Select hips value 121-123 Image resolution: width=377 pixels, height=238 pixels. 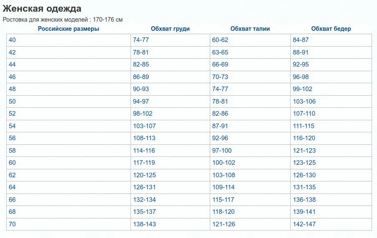[304, 151]
